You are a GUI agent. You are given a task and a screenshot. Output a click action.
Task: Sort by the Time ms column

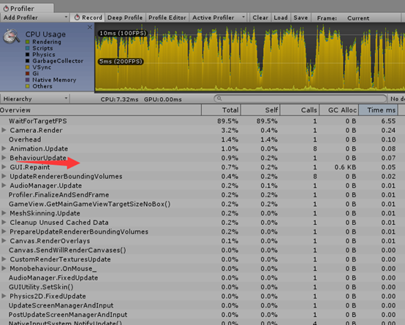(x=379, y=110)
